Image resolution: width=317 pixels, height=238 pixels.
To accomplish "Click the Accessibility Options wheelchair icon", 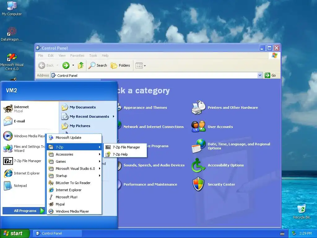I will 198,165.
